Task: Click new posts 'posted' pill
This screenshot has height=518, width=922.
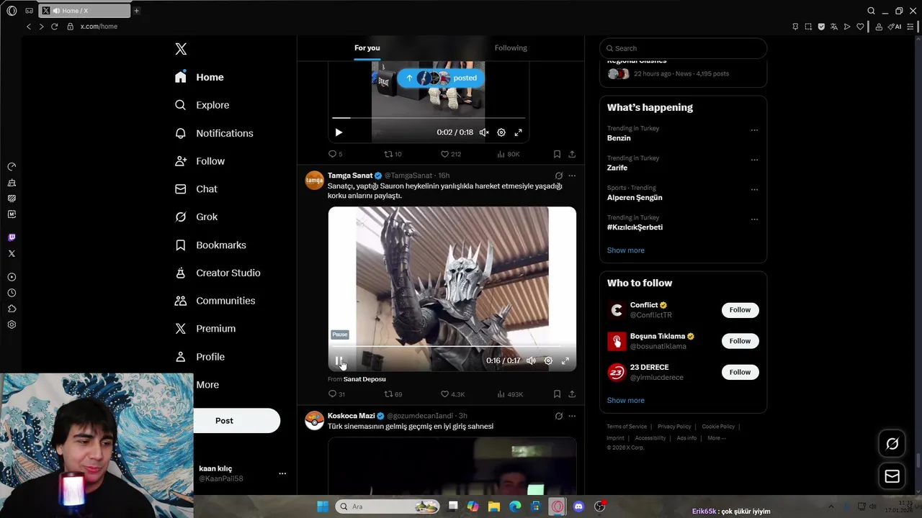Action: (441, 78)
